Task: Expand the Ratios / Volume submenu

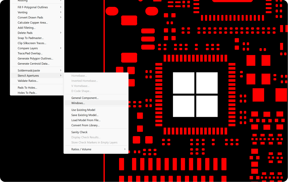Action: coord(81,149)
